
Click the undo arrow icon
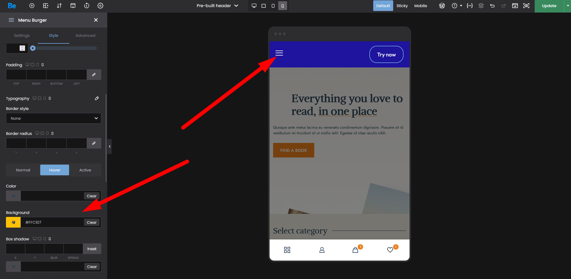(x=492, y=6)
